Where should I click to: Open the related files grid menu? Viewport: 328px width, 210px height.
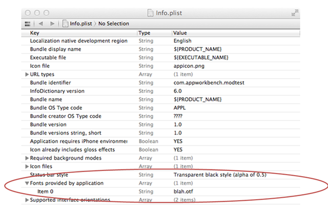tap(27, 24)
